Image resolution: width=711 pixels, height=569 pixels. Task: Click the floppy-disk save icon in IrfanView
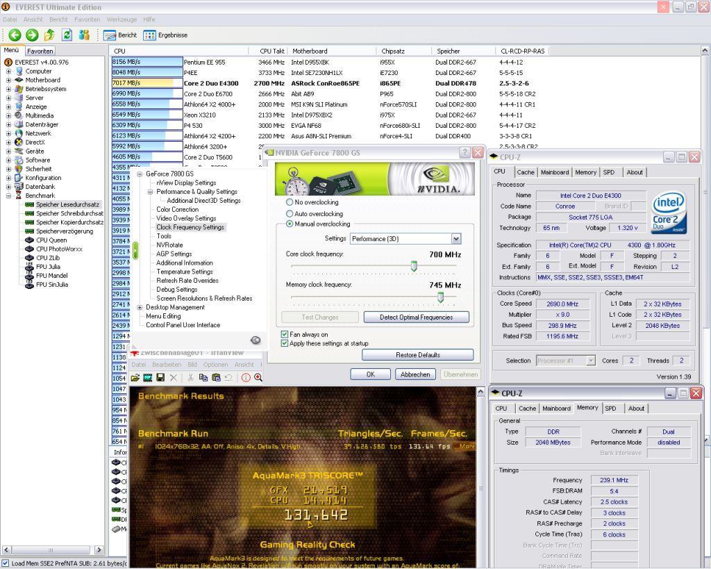(160, 377)
